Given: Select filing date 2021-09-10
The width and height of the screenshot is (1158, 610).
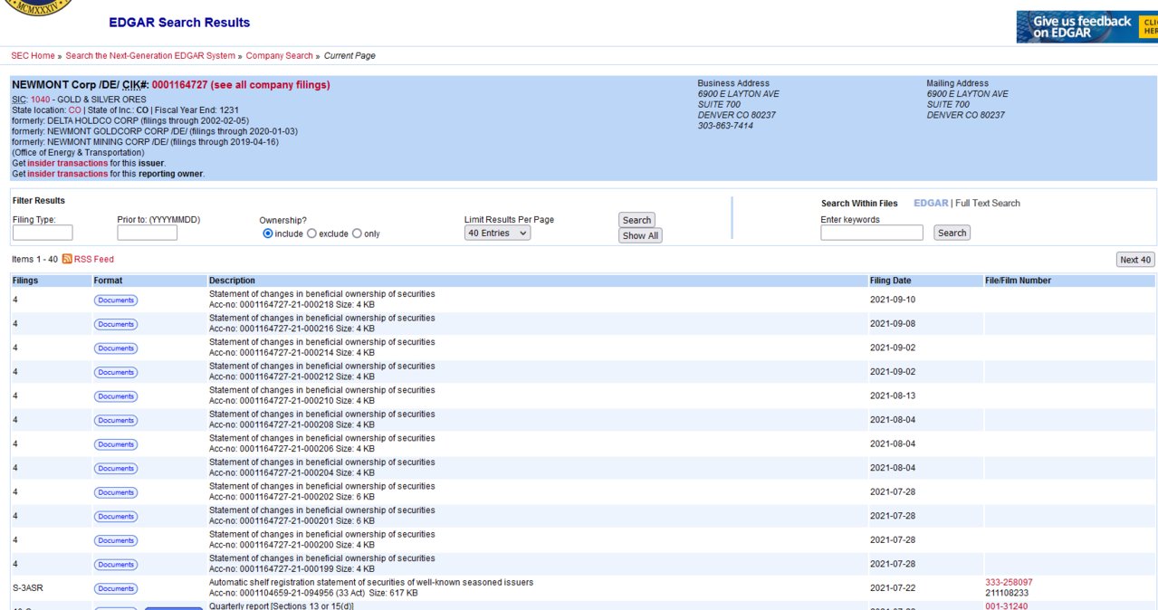Looking at the screenshot, I should pos(892,300).
